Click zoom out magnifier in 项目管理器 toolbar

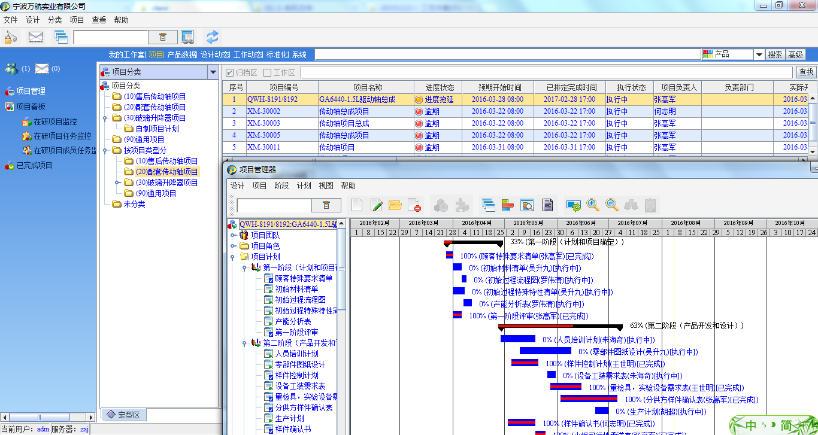[612, 205]
